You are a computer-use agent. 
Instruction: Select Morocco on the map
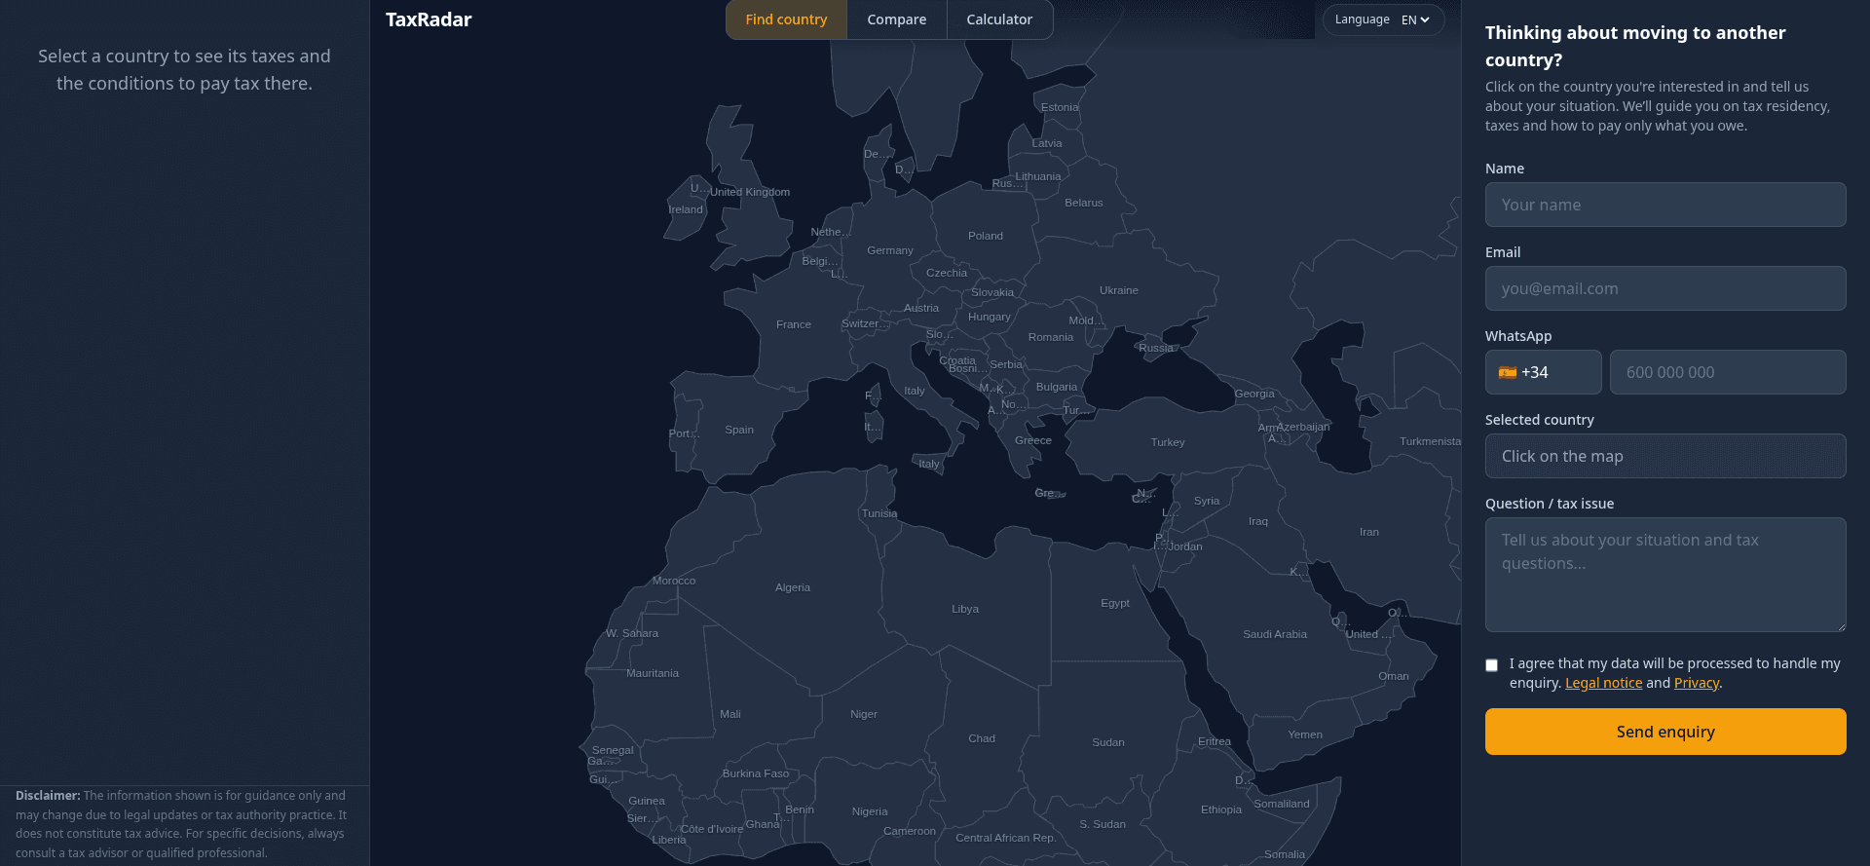click(674, 581)
